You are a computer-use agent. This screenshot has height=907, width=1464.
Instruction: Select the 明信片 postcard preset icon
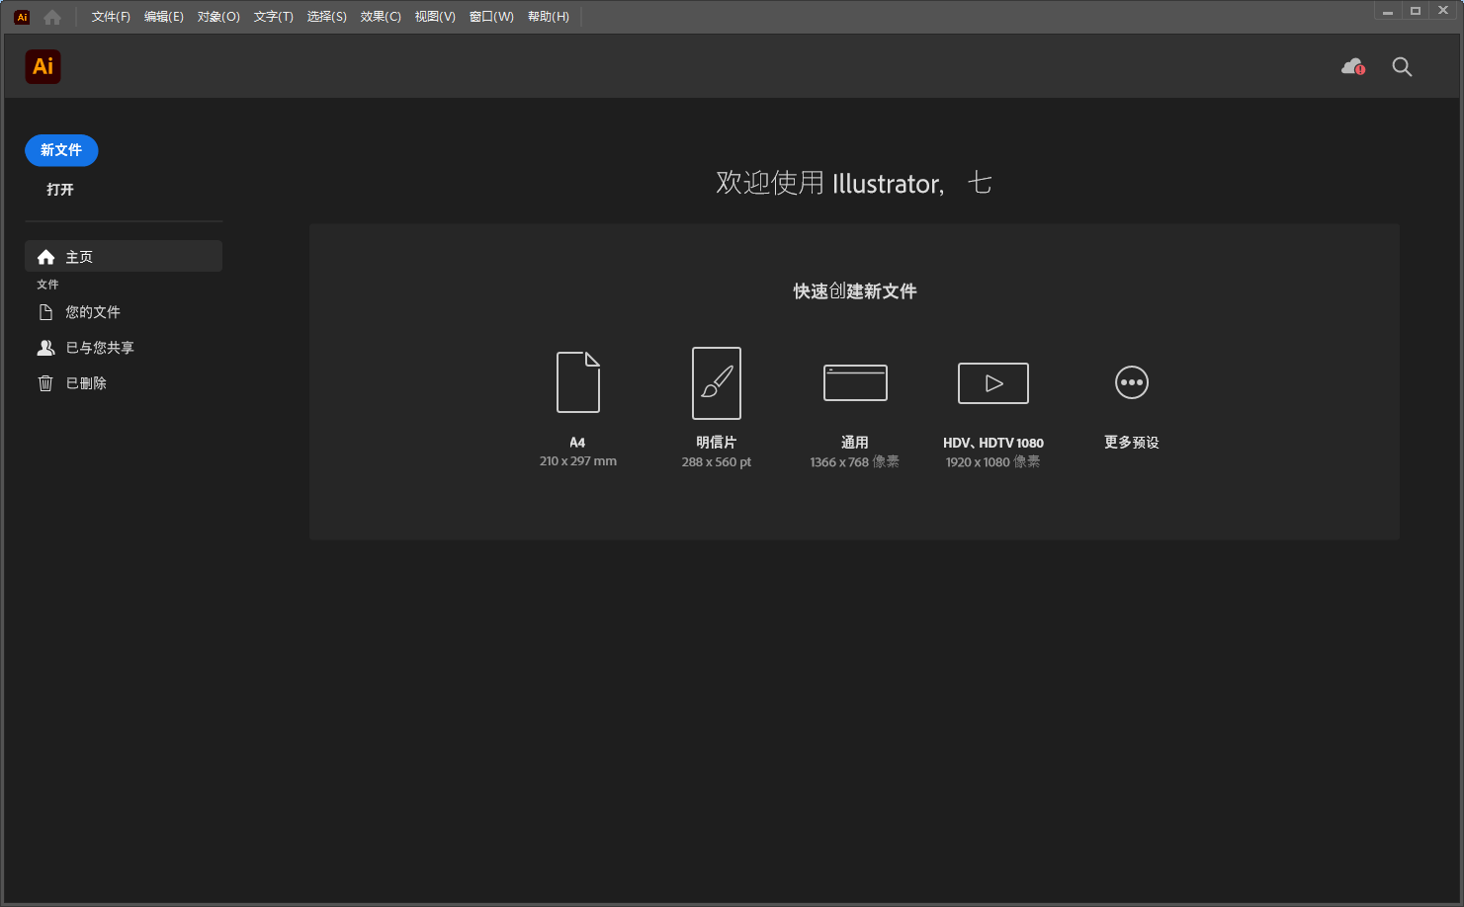(716, 382)
